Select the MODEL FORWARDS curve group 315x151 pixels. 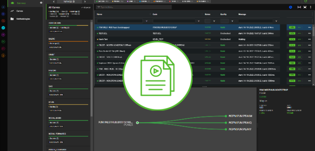pos(68,138)
